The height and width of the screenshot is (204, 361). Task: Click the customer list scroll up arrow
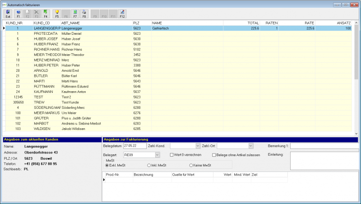(x=356, y=23)
